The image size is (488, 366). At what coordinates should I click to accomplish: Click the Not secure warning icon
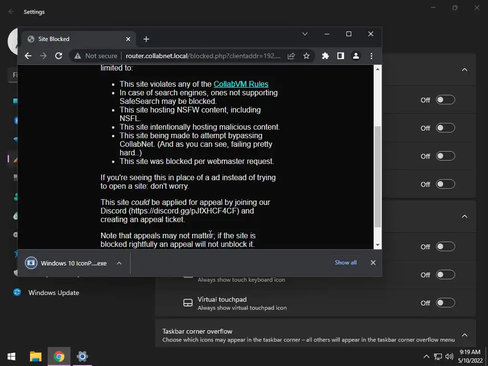tap(78, 56)
